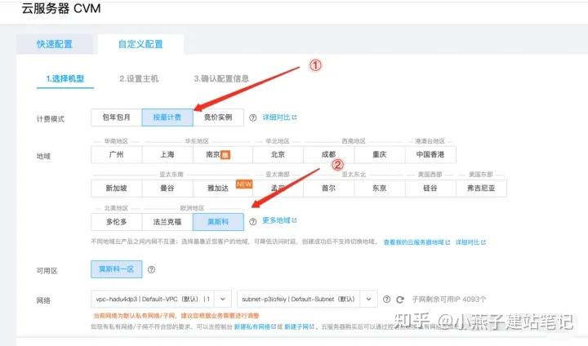Image resolution: width=588 pixels, height=346 pixels.
Task: Choose the 包年包月 billing mode
Action: pos(116,118)
